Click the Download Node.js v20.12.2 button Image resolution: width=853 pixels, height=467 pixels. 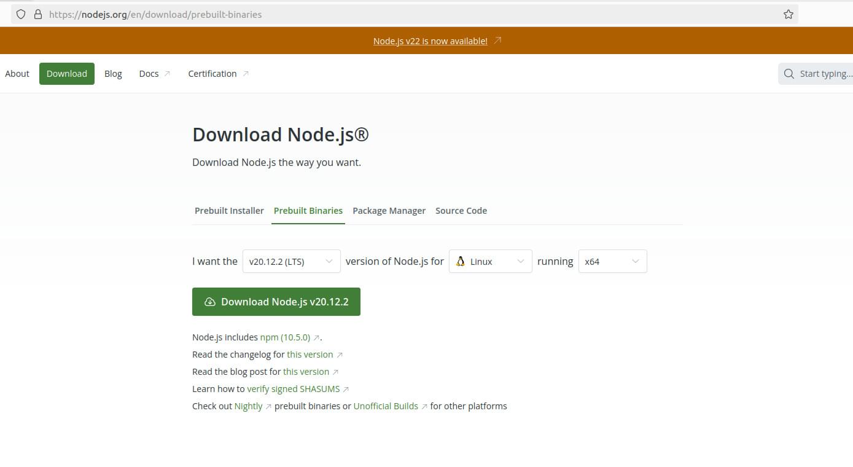tap(276, 302)
